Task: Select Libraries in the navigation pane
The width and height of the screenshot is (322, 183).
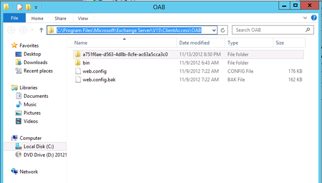Action: coord(29,88)
